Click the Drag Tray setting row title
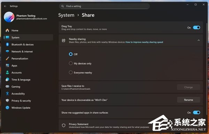The height and width of the screenshot is (134, 209). [67, 26]
